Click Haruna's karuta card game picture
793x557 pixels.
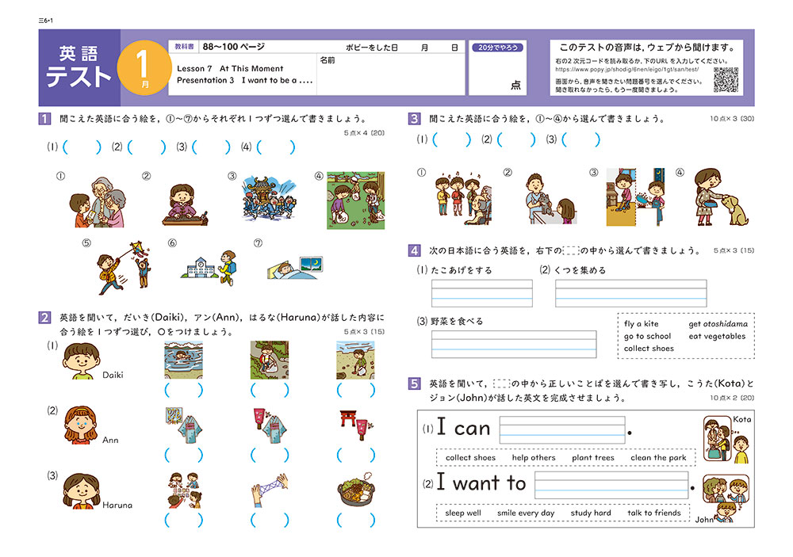pos(185,490)
